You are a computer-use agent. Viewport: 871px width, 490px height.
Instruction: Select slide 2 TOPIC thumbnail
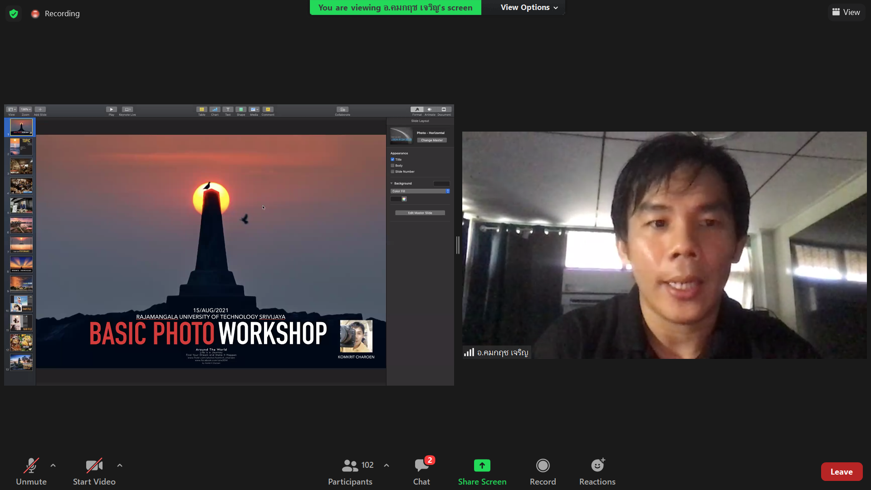(21, 147)
